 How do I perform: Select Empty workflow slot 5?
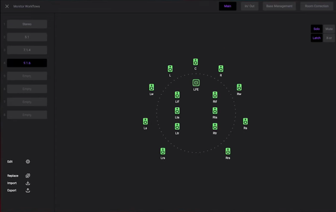point(27,76)
